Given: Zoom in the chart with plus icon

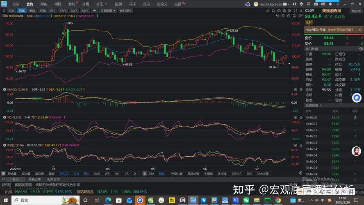Looking at the screenshot, I should click(283, 16).
